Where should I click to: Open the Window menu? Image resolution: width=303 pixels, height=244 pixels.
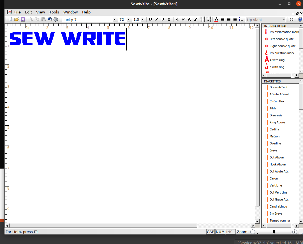point(70,12)
